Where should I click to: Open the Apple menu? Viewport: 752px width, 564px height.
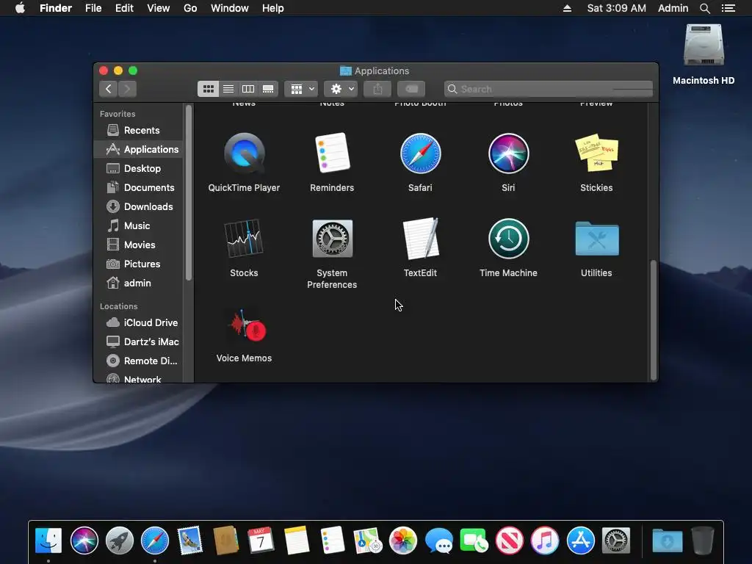click(x=20, y=8)
